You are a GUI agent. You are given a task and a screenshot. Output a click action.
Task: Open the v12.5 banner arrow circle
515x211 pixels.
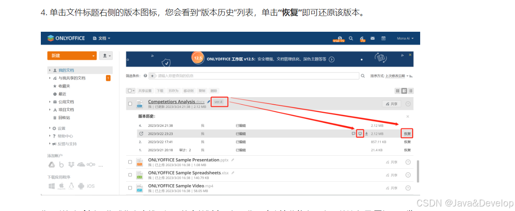(x=331, y=59)
